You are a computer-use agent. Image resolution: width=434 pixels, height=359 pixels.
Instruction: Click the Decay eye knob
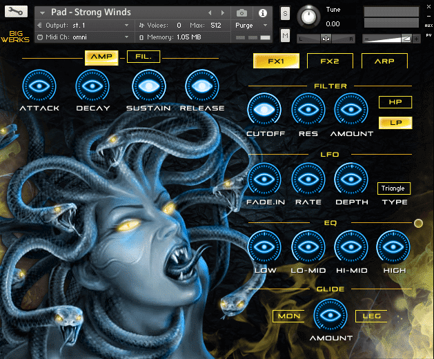(92, 86)
